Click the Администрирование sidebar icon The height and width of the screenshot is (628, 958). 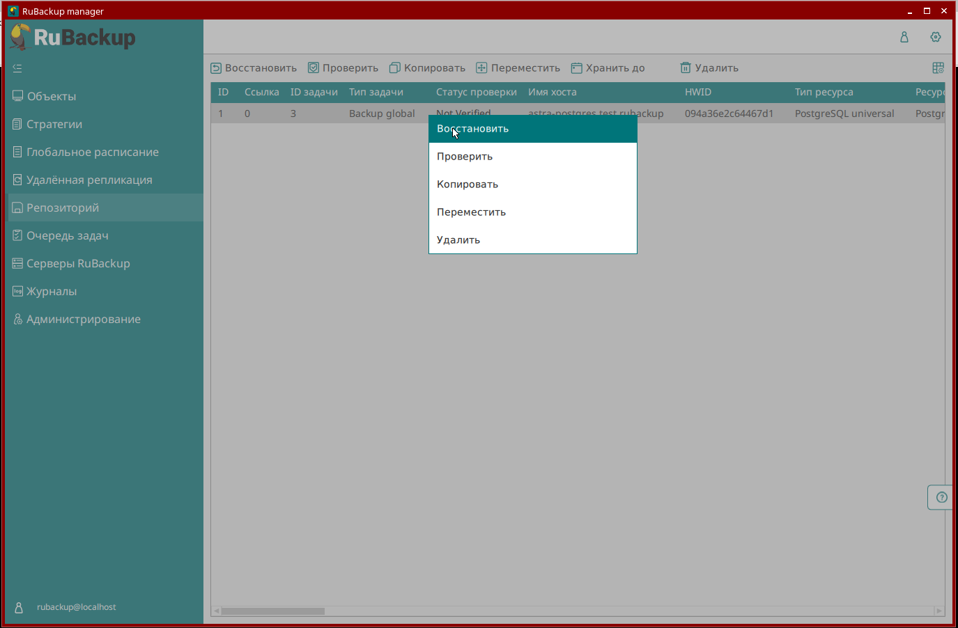point(18,319)
